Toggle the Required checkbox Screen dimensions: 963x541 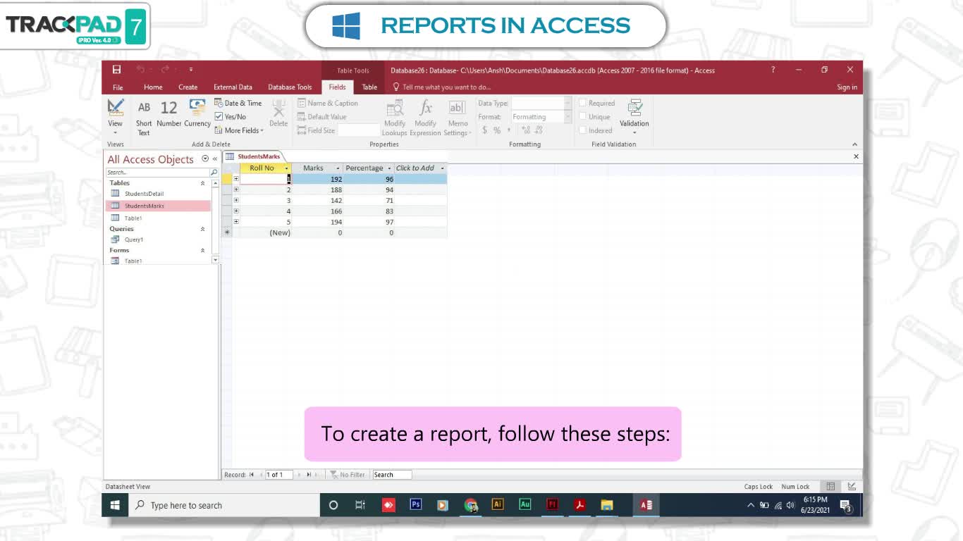[x=582, y=103]
